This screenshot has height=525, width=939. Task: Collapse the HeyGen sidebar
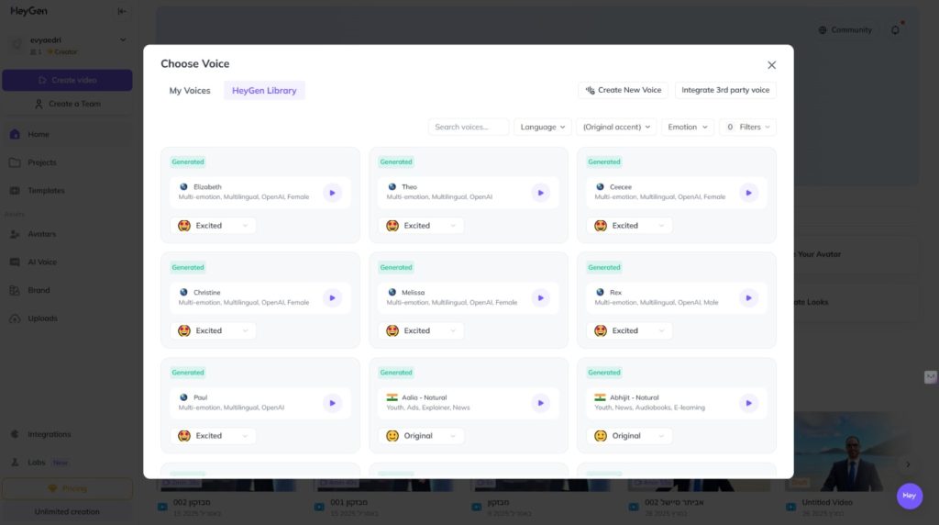click(122, 11)
